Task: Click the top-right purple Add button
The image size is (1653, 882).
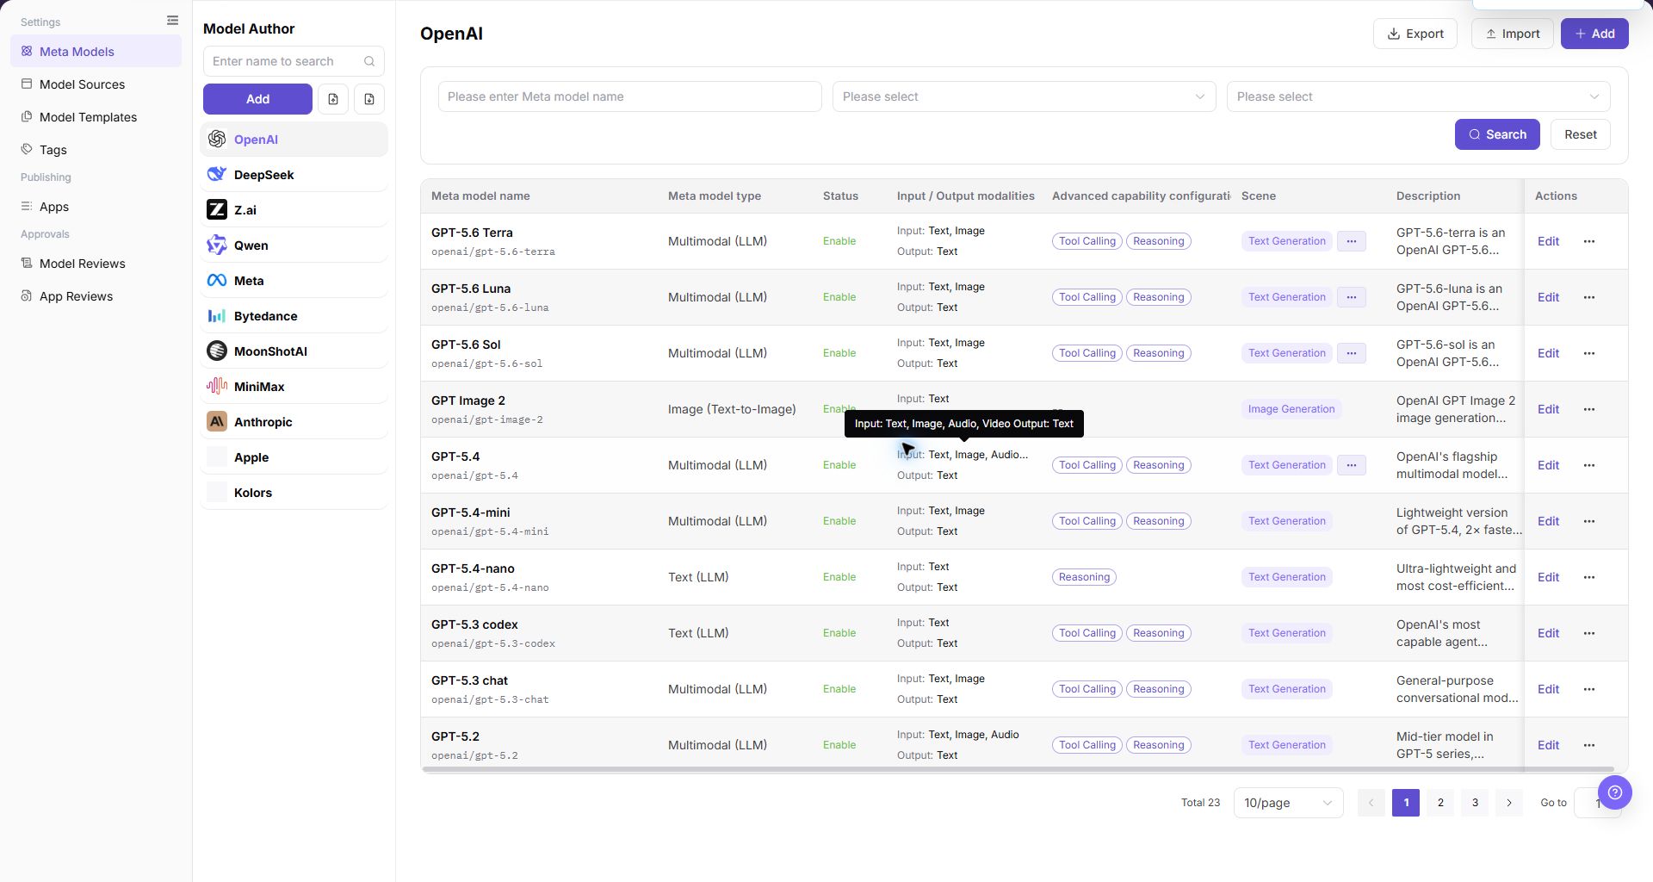Action: point(1594,34)
